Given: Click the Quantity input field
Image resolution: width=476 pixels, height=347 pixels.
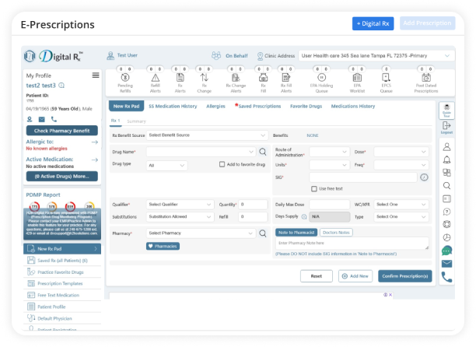Looking at the screenshot, I should click(253, 205).
